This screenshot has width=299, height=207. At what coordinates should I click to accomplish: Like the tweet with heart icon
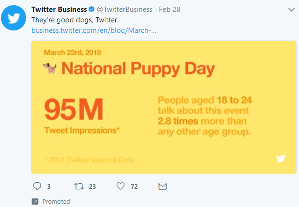click(121, 186)
